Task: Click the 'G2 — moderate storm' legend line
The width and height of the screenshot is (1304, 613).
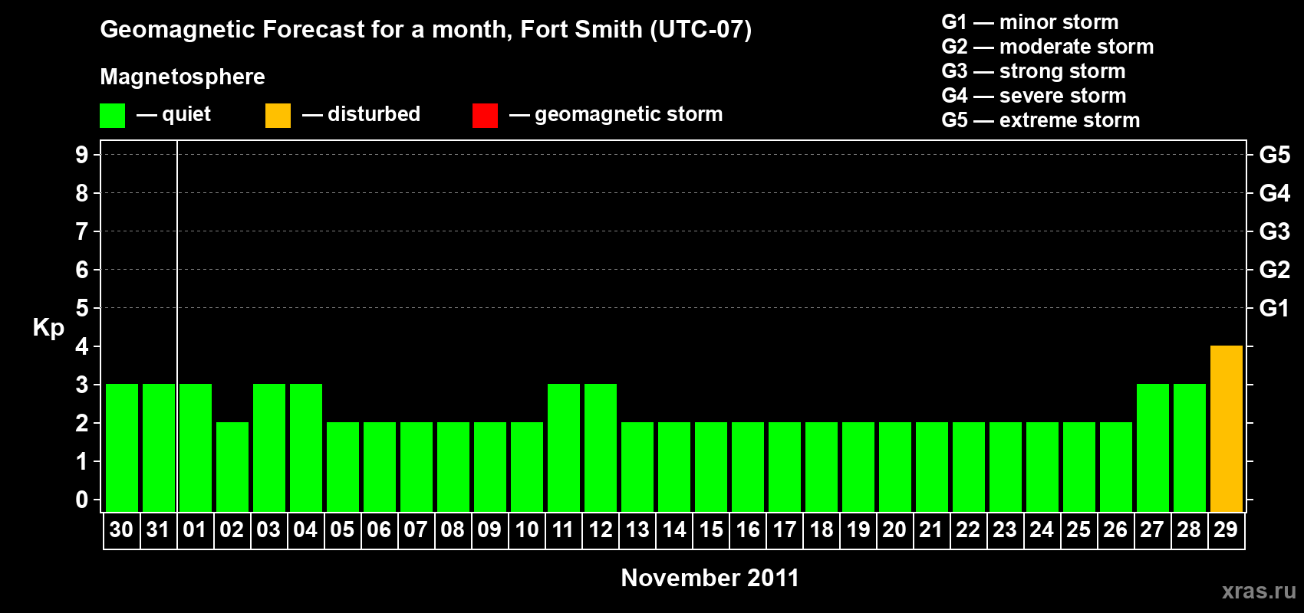Action: (x=1047, y=47)
